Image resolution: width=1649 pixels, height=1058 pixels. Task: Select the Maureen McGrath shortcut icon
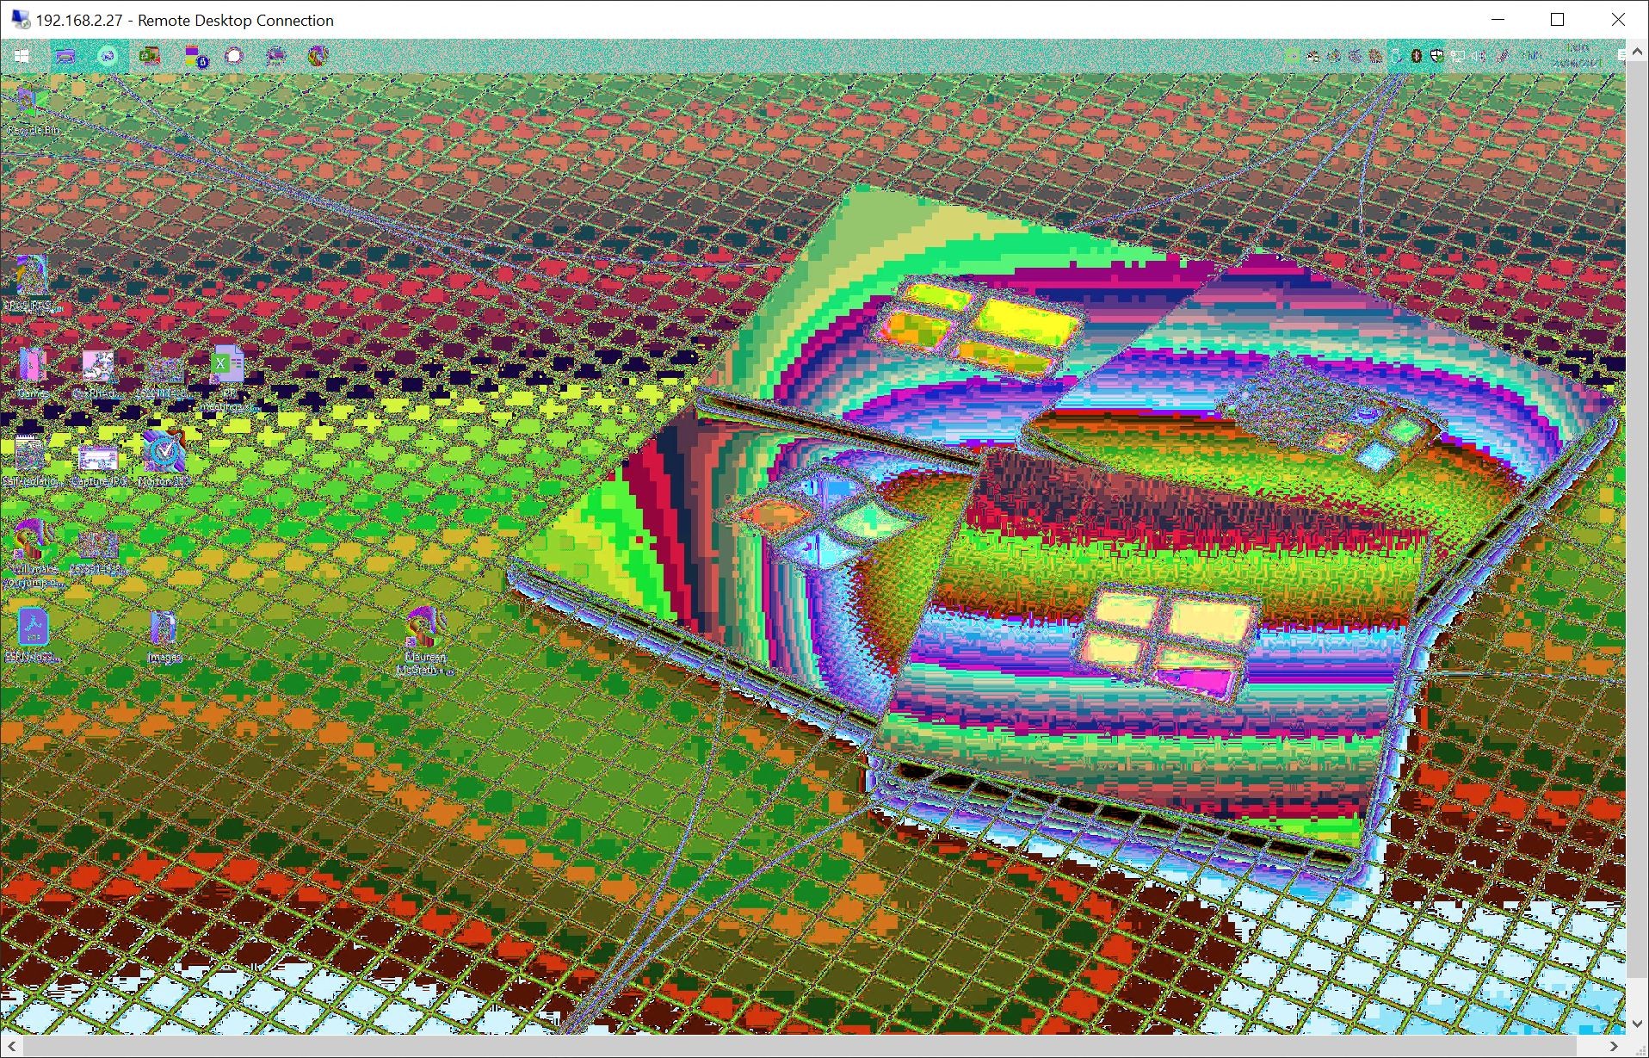(424, 640)
